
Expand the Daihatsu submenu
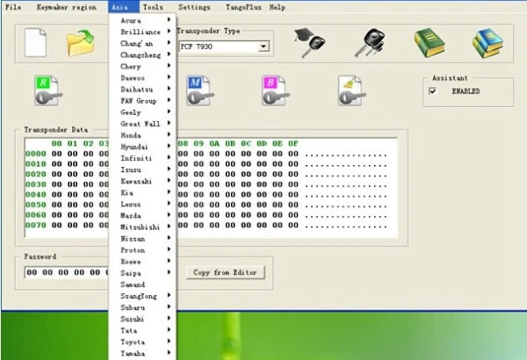[142, 89]
